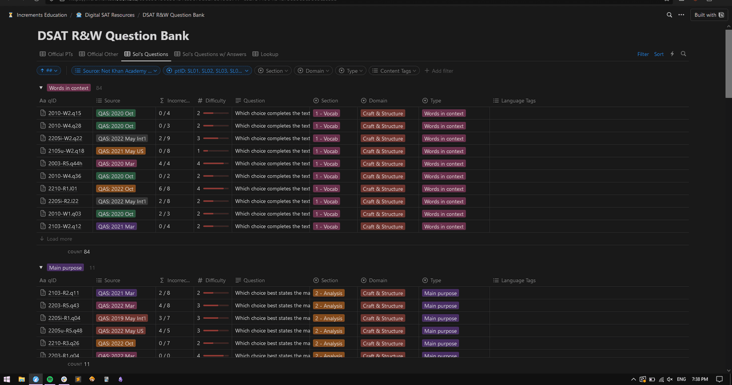Open the Content Tags filter dropdown
This screenshot has height=385, width=732.
point(395,71)
